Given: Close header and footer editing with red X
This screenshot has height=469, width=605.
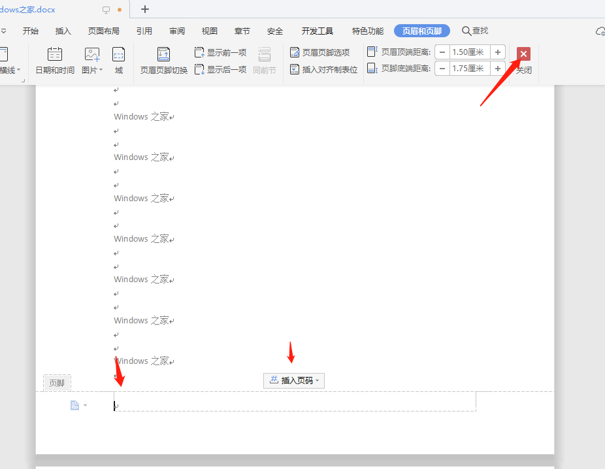Looking at the screenshot, I should (523, 54).
